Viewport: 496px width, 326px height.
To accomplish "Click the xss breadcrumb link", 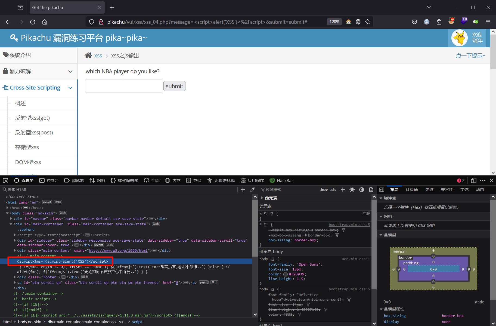I will coord(98,56).
